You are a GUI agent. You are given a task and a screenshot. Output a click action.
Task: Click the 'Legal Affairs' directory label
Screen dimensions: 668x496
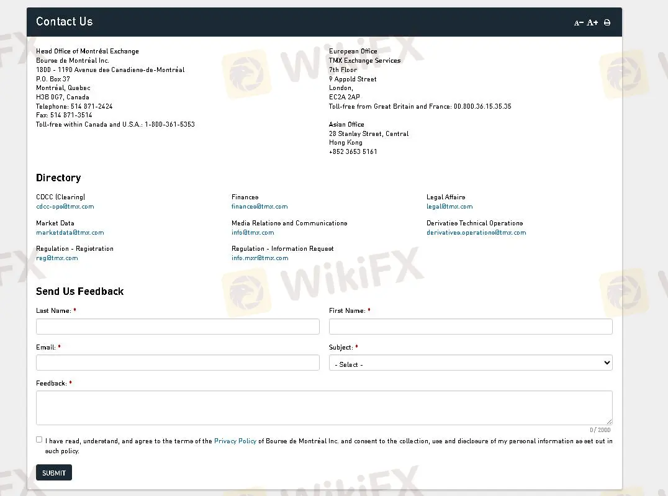pos(446,197)
